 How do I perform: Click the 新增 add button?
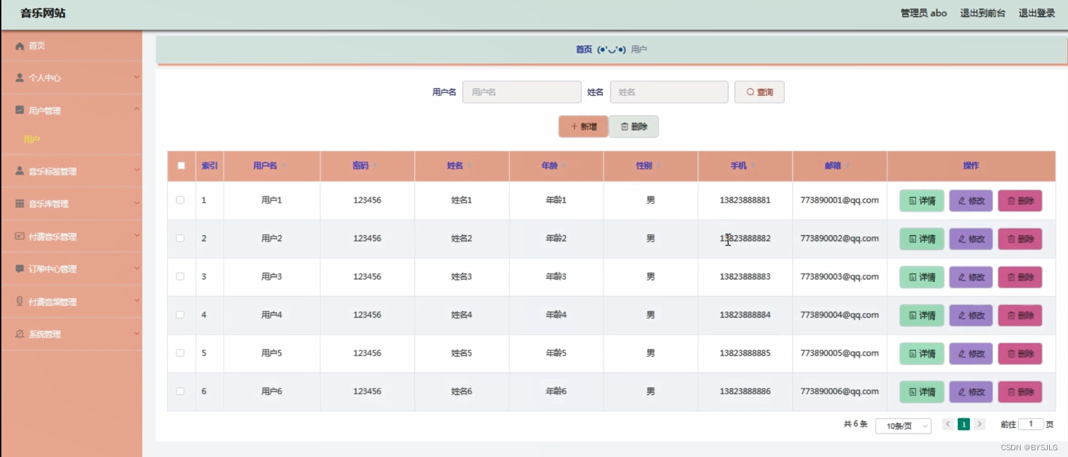click(583, 126)
